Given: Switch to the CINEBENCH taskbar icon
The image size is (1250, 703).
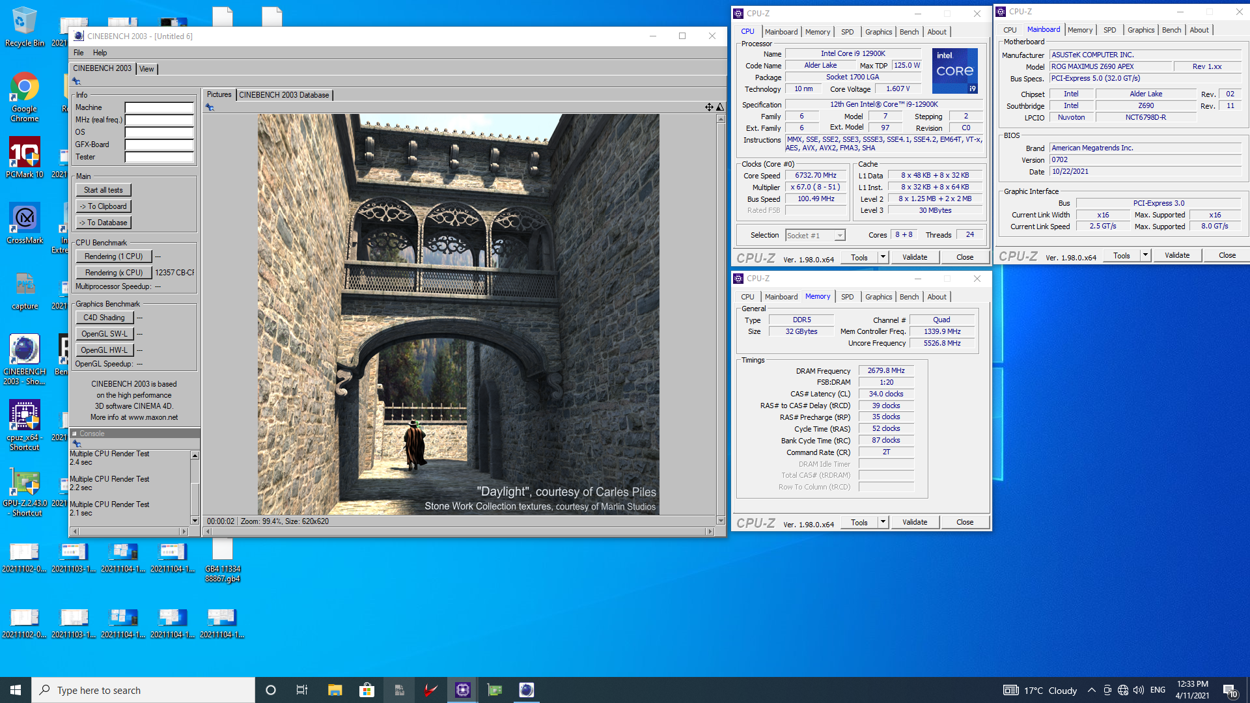Looking at the screenshot, I should 527,690.
